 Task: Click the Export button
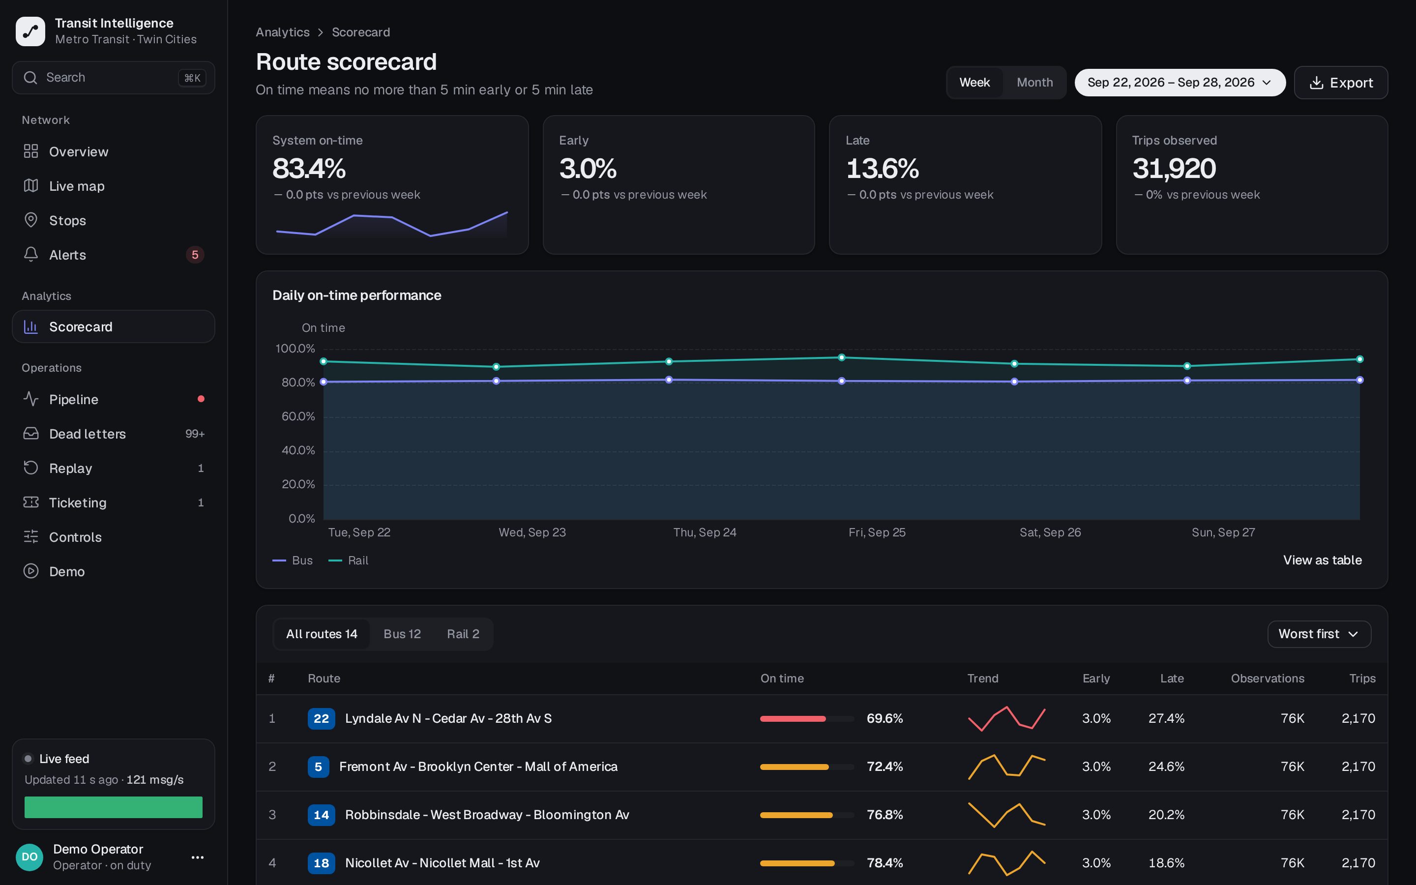[1340, 83]
